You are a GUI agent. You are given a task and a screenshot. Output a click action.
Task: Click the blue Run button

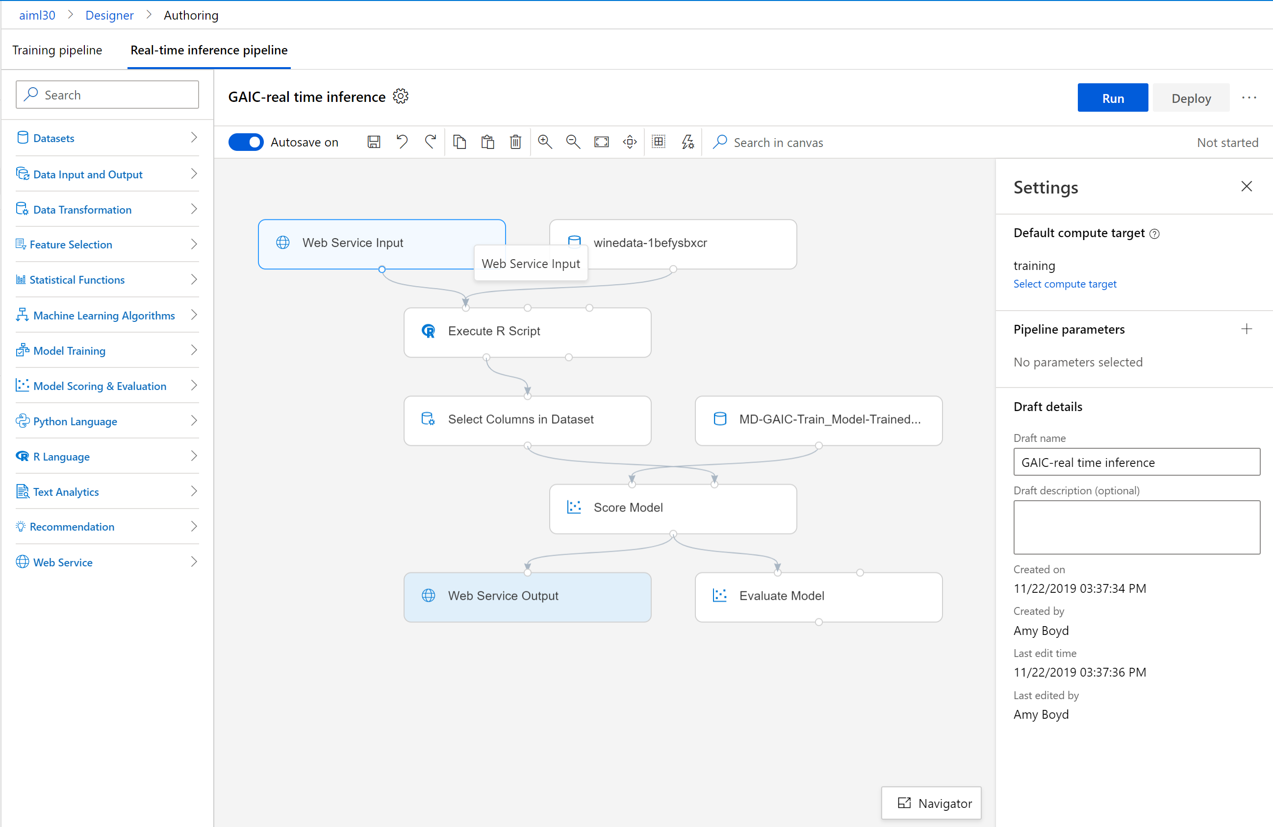tap(1113, 98)
